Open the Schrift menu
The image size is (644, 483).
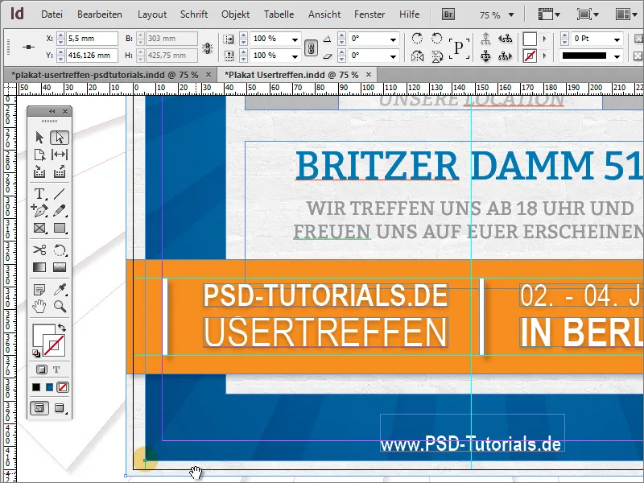[x=194, y=14]
